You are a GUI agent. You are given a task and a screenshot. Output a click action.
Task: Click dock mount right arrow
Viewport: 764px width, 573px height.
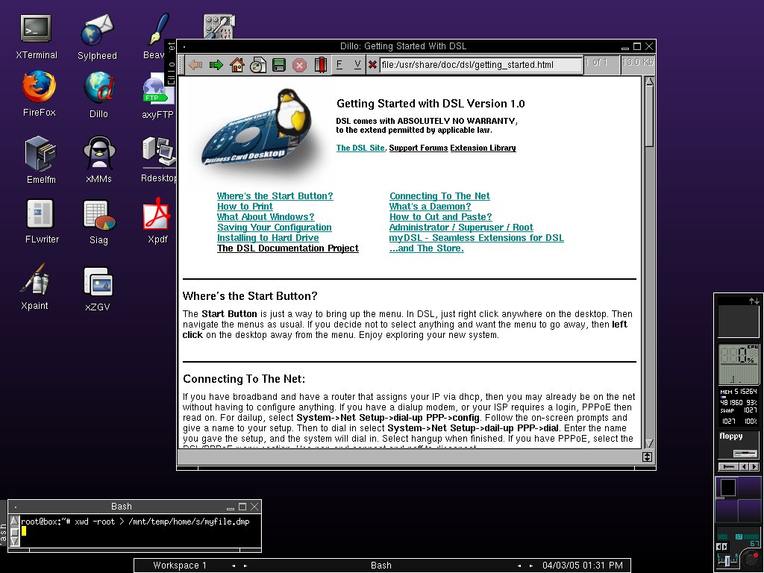click(754, 467)
